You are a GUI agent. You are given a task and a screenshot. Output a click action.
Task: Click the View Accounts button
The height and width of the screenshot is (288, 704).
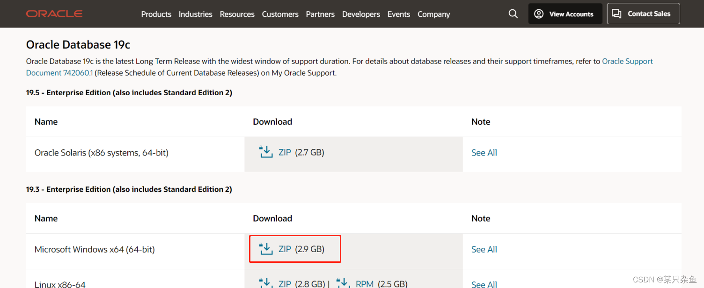[565, 14]
